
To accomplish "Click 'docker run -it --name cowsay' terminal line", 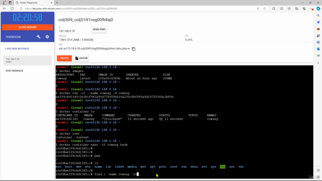I will (93, 93).
